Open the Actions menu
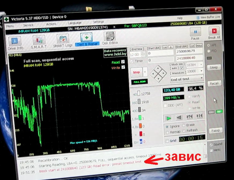Image resolution: width=234 pixels, height=180 pixels. click(51, 24)
